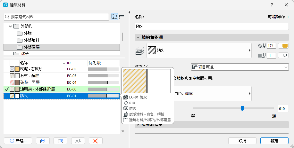The image size is (294, 148).
Task: Select the 外部覆层 folder
Action: (62, 47)
